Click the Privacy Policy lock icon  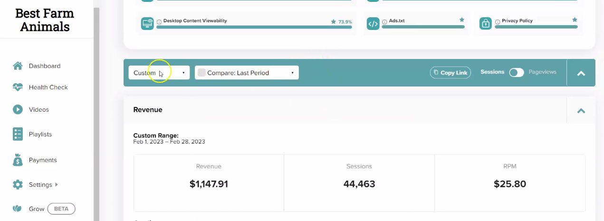click(x=485, y=24)
